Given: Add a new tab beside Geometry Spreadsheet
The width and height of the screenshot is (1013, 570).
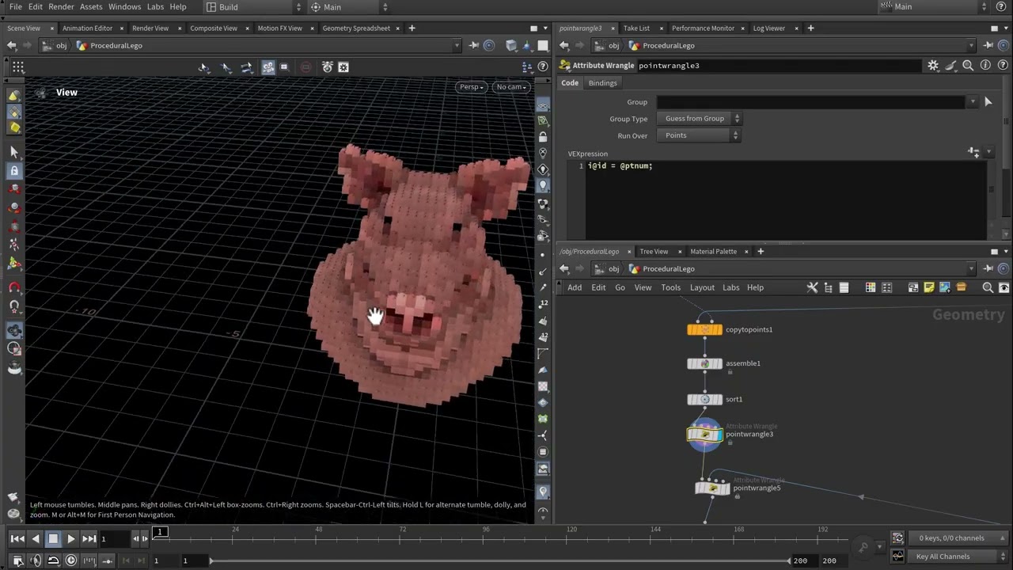Looking at the screenshot, I should click(412, 28).
